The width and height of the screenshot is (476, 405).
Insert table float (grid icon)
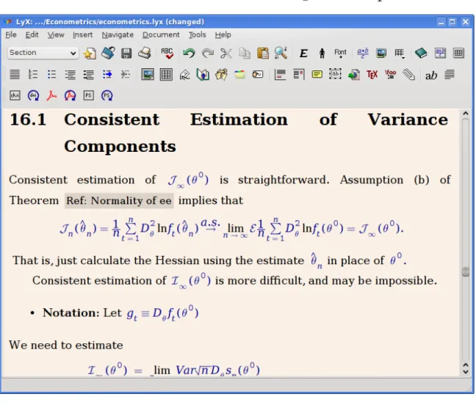click(x=166, y=75)
